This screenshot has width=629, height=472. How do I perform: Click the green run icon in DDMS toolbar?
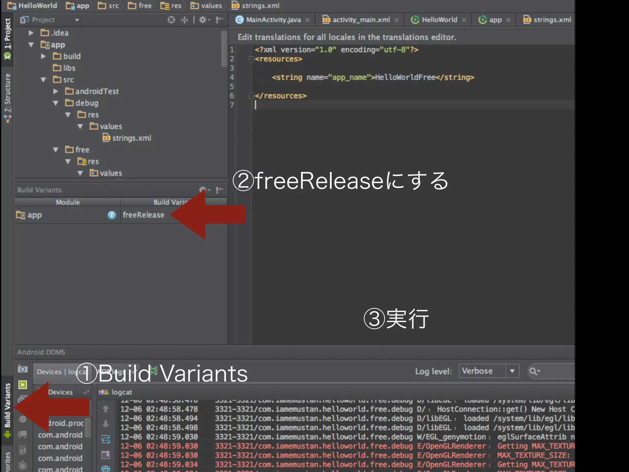(x=23, y=385)
